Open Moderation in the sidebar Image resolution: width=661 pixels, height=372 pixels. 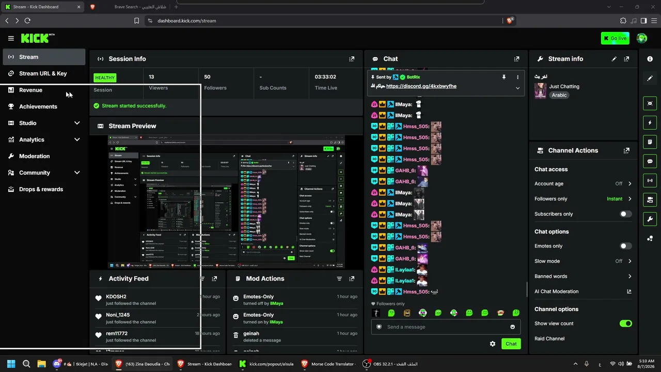pos(44,156)
